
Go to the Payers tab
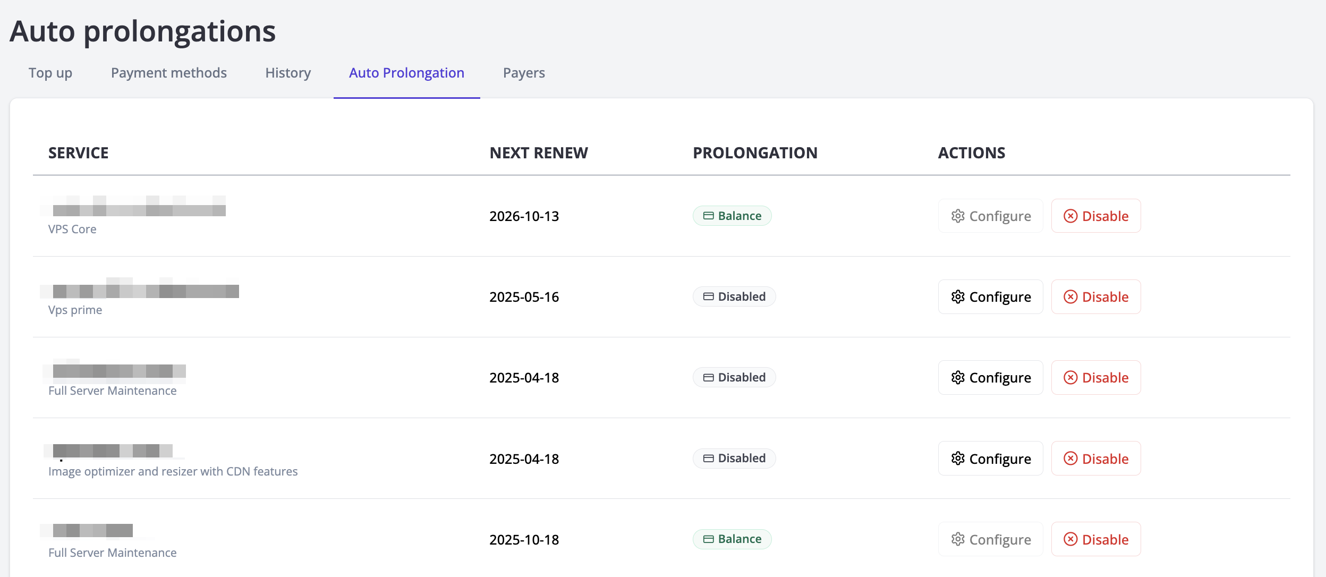point(524,73)
